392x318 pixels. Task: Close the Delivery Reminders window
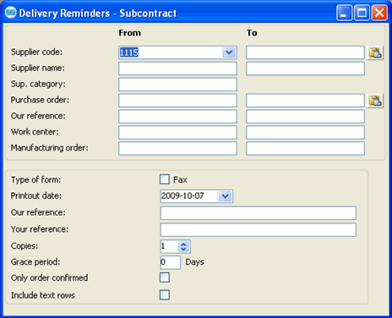click(x=379, y=13)
